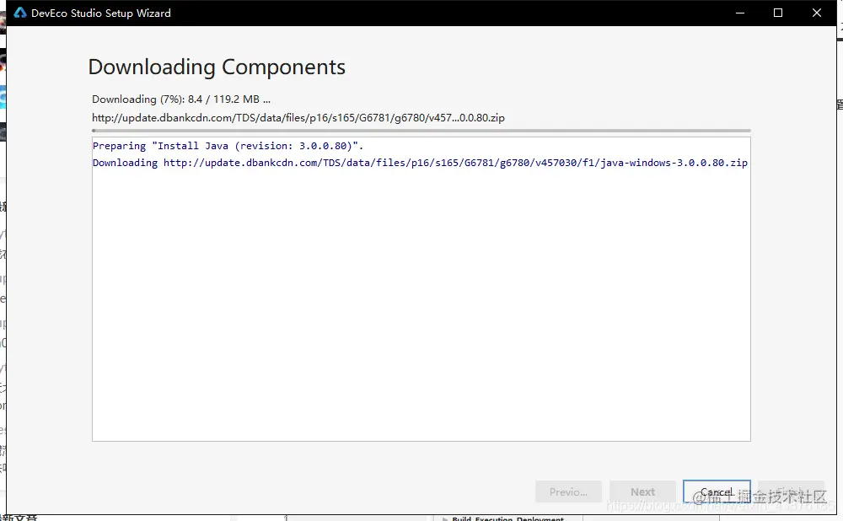Click the java-windows-3.0.0.80.zip download log line
The width and height of the screenshot is (843, 521).
point(420,163)
